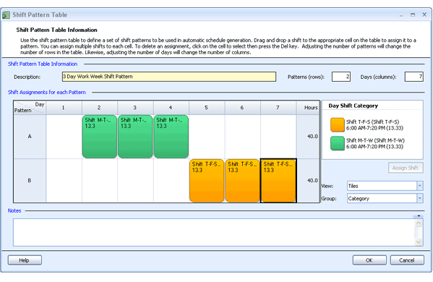
Task: Click empty cell Pattern A Day 7
Action: point(278,137)
